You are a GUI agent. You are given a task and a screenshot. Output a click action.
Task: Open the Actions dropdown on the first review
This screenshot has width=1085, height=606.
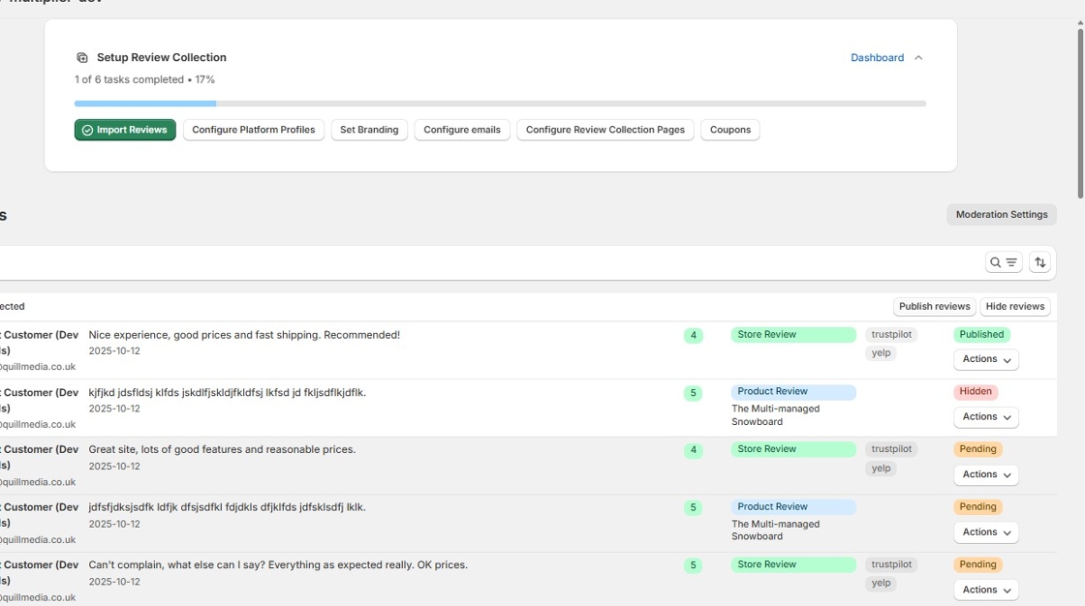tap(985, 359)
